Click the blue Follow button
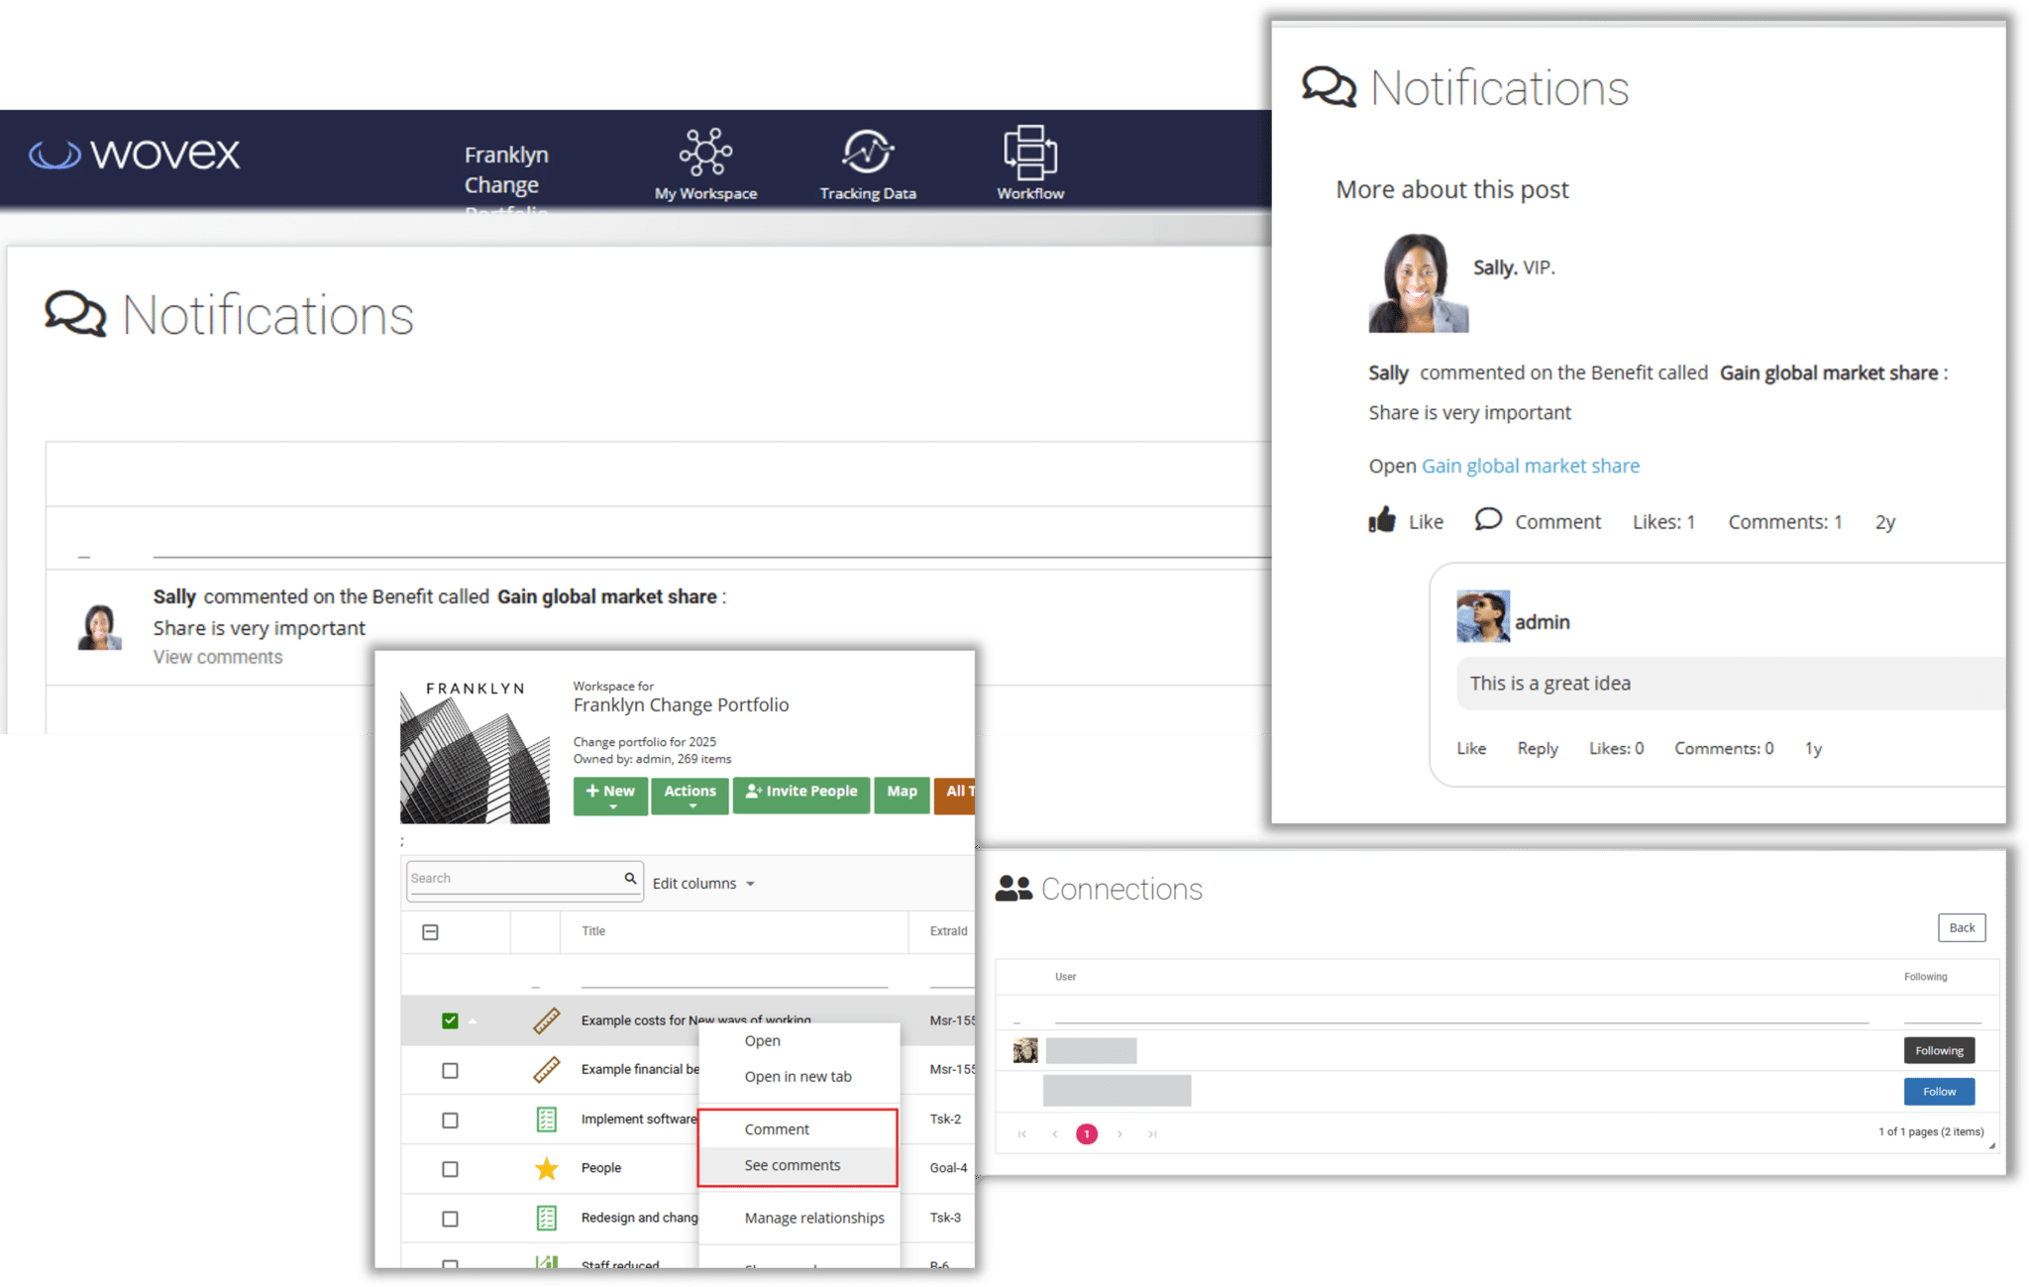The height and width of the screenshot is (1287, 2029). 1939,1091
